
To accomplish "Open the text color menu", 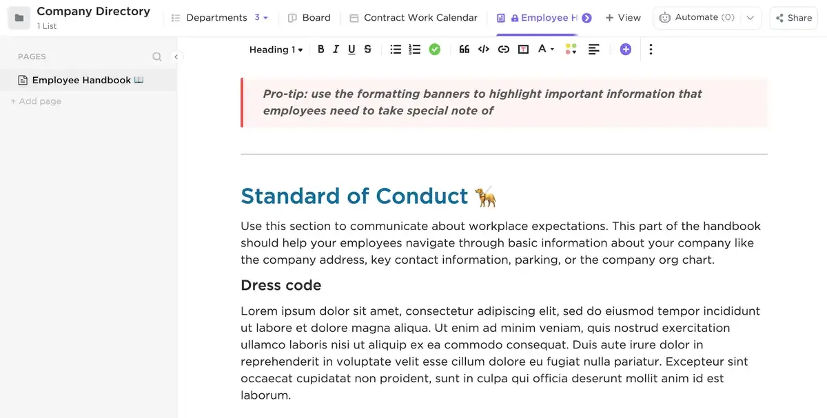I will [x=546, y=49].
